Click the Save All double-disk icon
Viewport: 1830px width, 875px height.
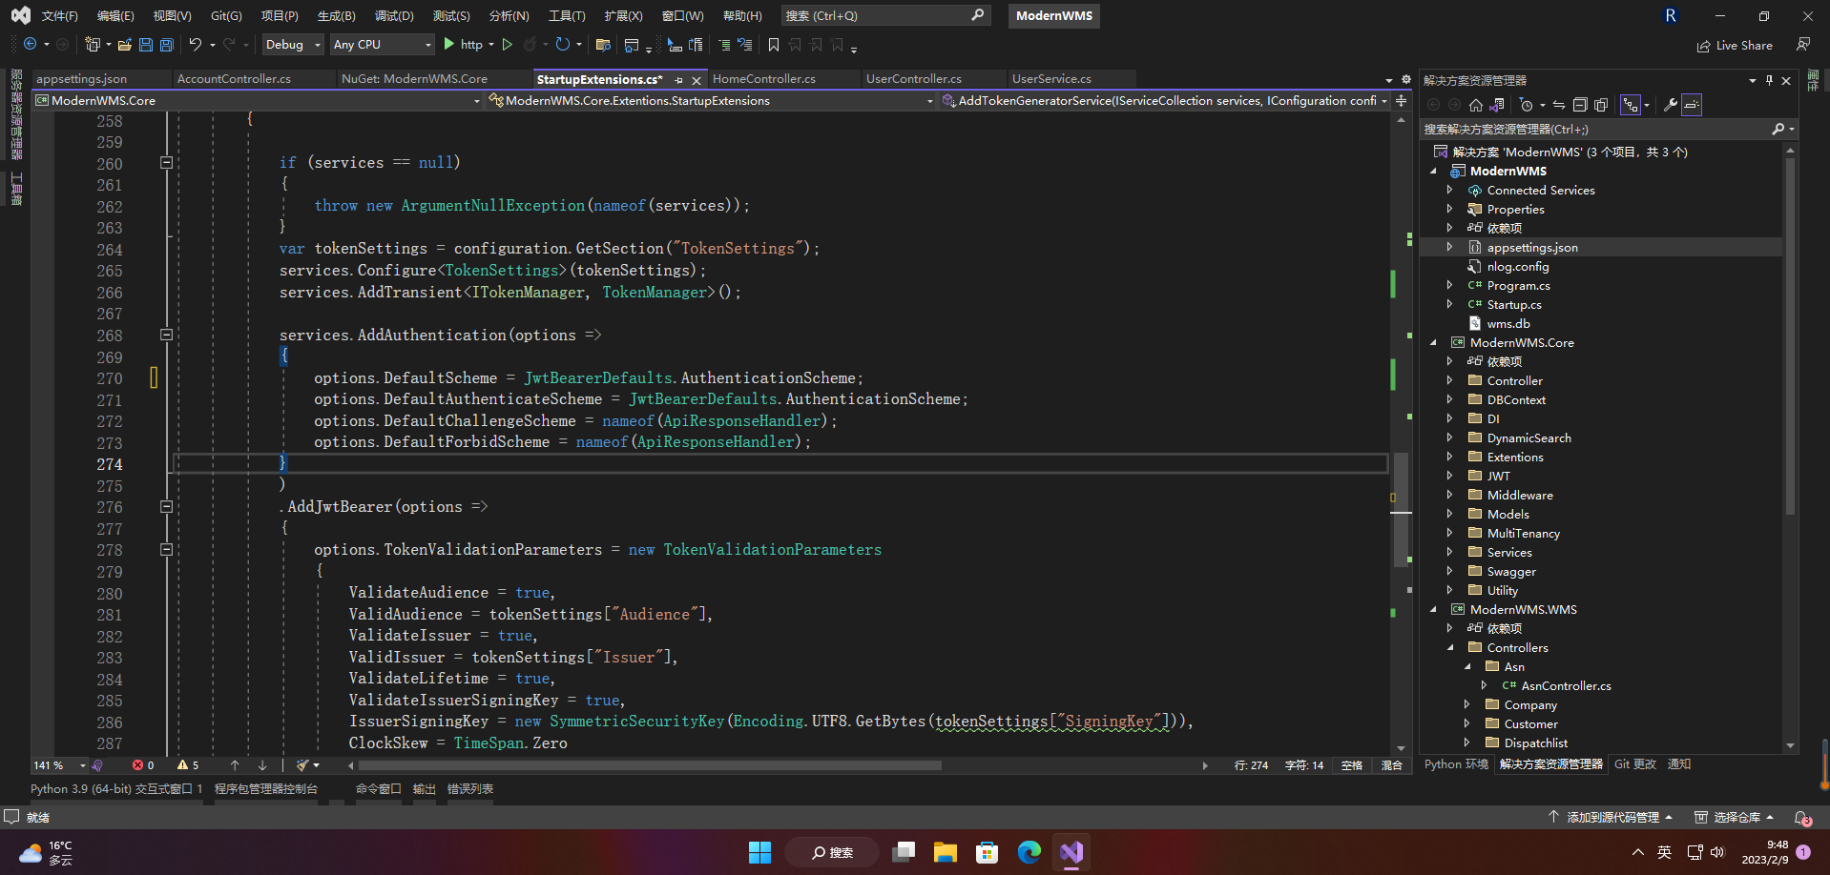(167, 45)
